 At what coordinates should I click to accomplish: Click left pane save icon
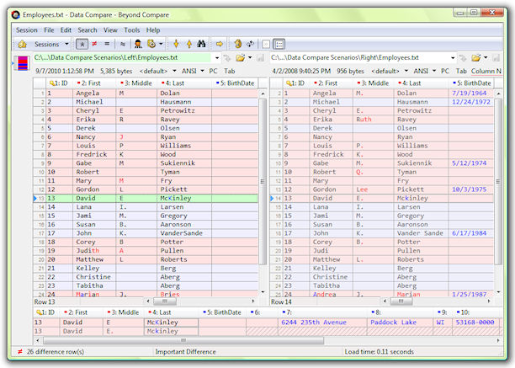[261, 58]
